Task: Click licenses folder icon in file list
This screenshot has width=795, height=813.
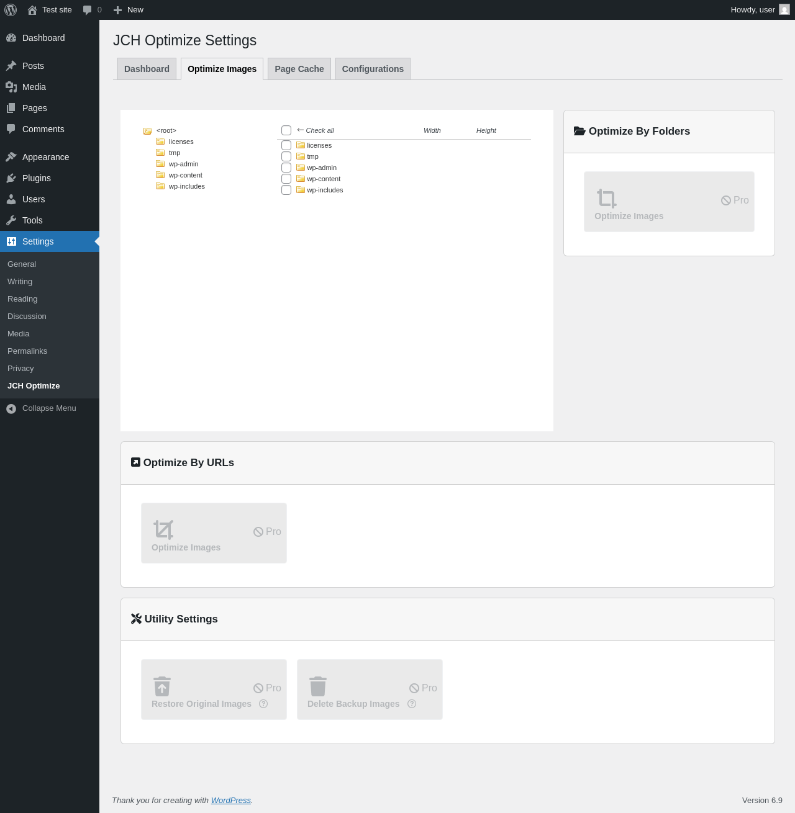Action: (x=301, y=145)
